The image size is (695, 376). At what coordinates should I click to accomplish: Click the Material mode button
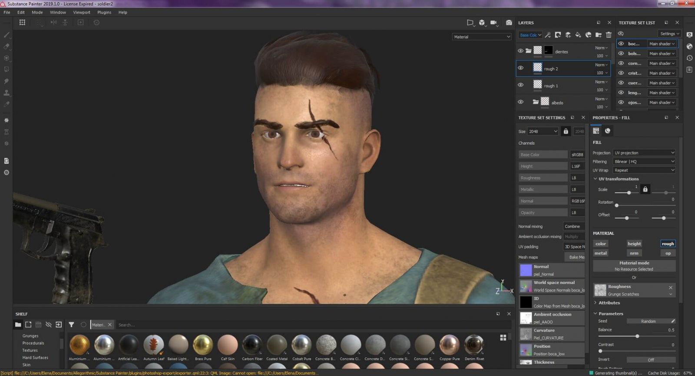634,266
